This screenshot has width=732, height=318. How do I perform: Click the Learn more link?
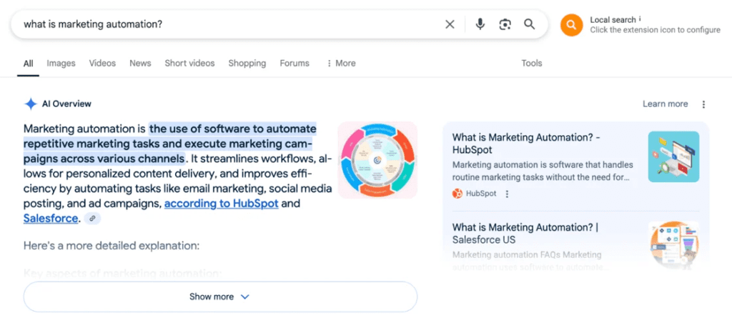pos(666,104)
